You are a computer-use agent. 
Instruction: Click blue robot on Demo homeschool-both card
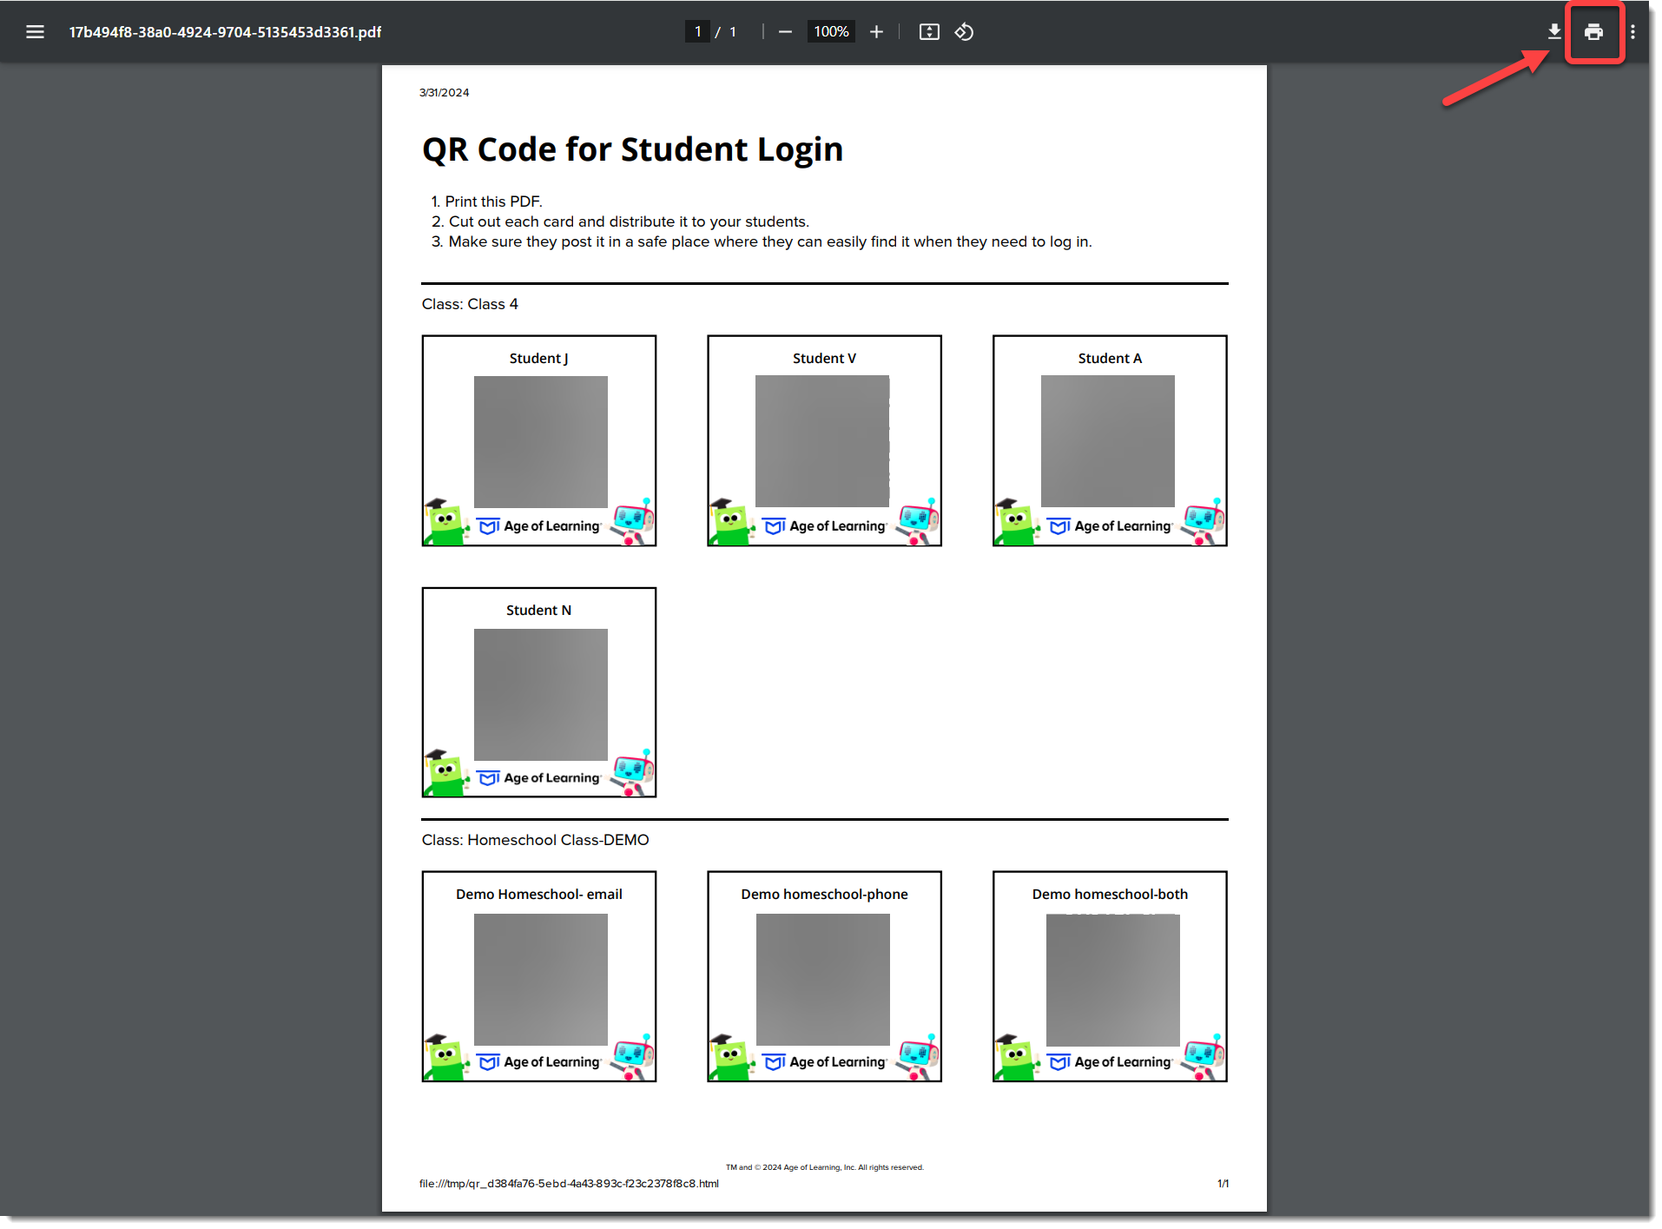[1204, 1058]
